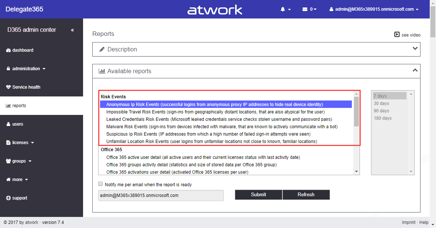This screenshot has width=436, height=228.
Task: Choose the 90 days period
Action: [389, 111]
